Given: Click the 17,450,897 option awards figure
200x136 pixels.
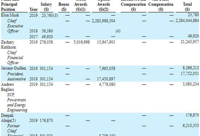Looking at the screenshot, I should (x=106, y=79).
